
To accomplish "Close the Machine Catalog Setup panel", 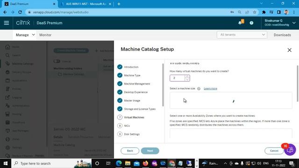I will pyautogui.click(x=289, y=50).
